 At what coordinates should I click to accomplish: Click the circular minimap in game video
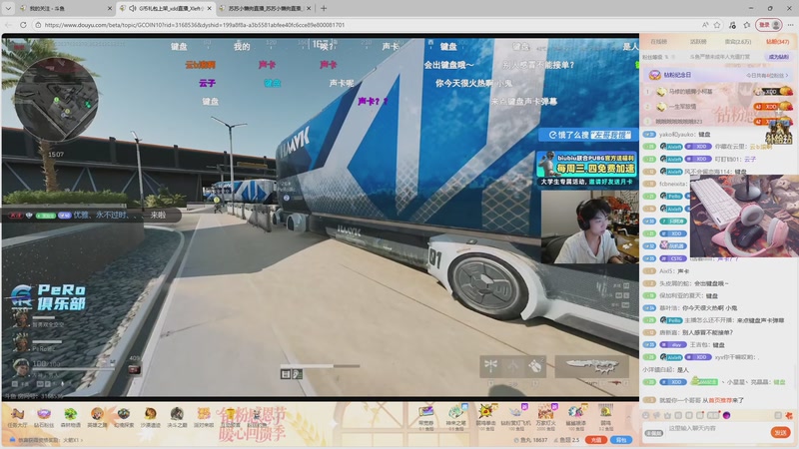(x=56, y=100)
